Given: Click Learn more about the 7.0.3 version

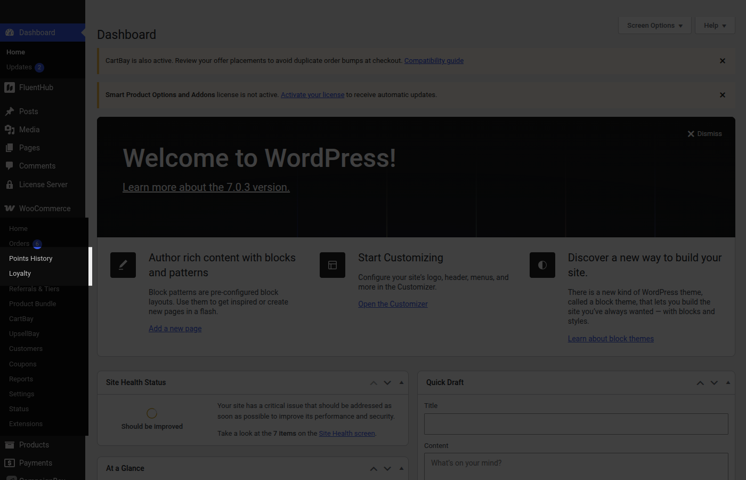Looking at the screenshot, I should point(206,187).
